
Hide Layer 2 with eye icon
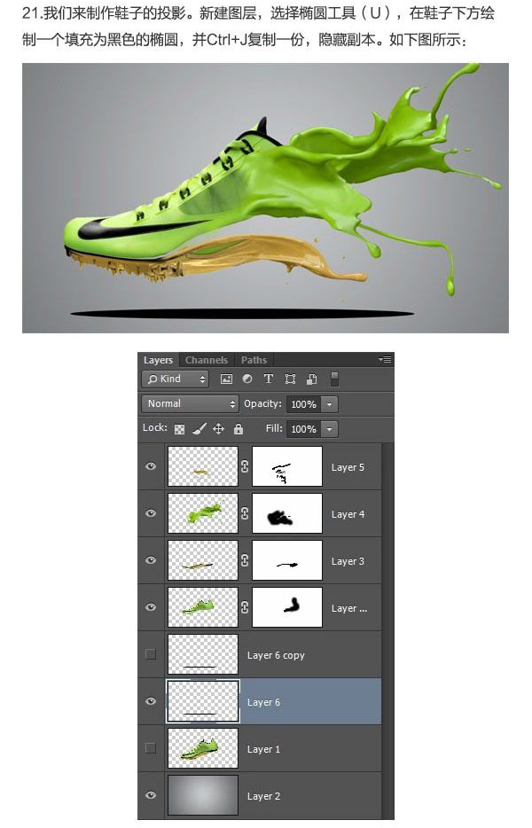pos(151,795)
